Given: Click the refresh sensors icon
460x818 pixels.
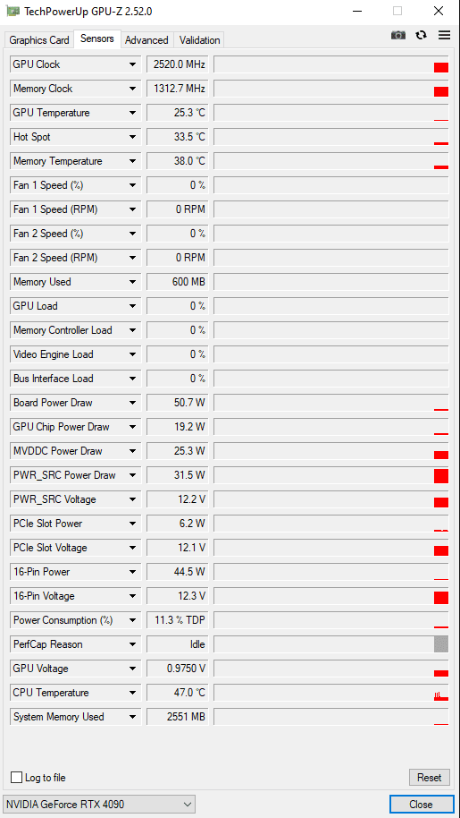Looking at the screenshot, I should pyautogui.click(x=421, y=35).
